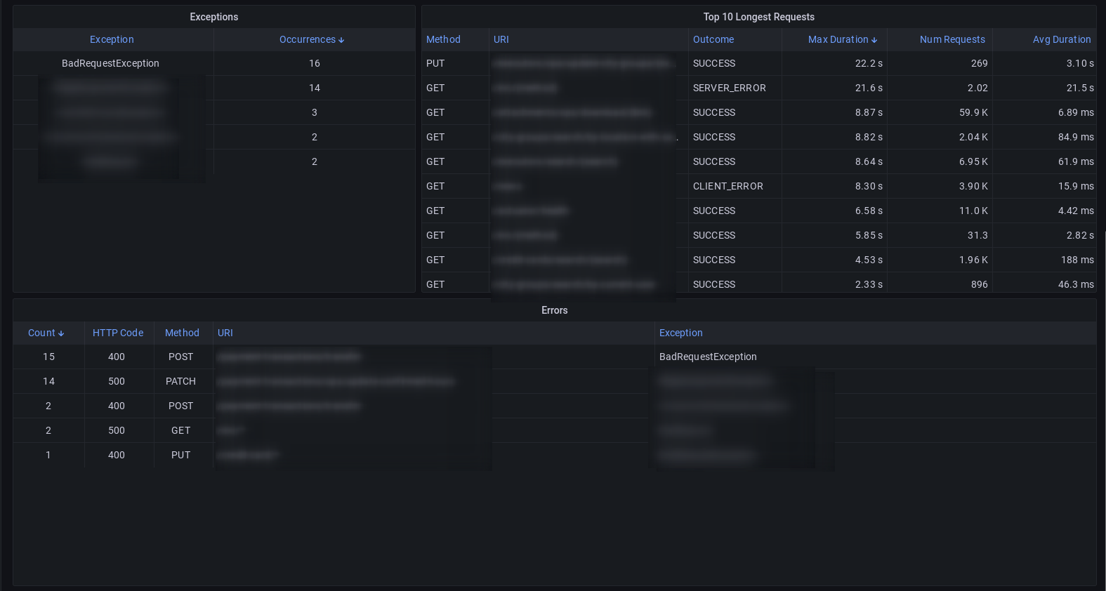The height and width of the screenshot is (591, 1106).
Task: Select the 4.53 s max duration cell
Action: 869,260
